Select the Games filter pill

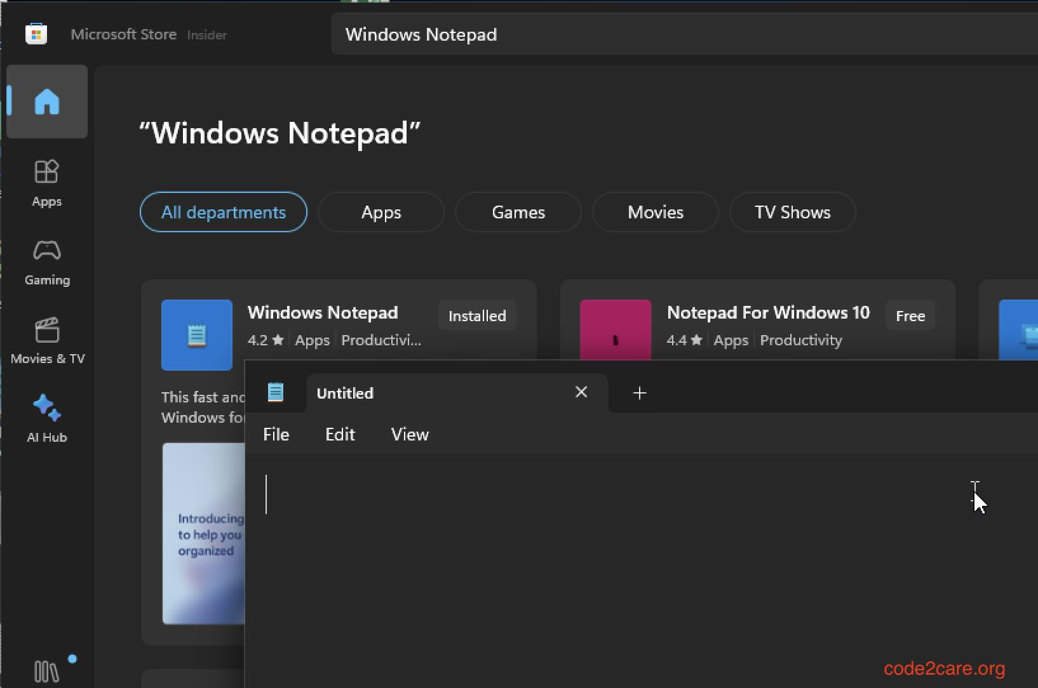518,212
